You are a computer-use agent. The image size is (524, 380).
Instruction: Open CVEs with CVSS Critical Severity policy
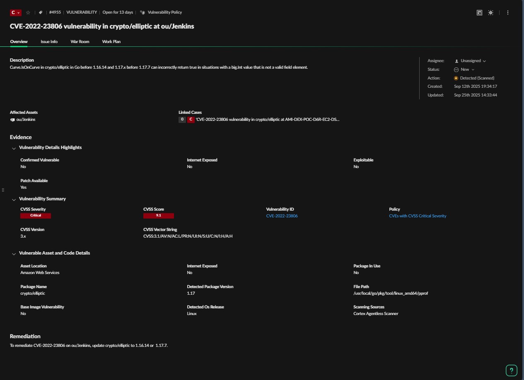[x=418, y=216]
